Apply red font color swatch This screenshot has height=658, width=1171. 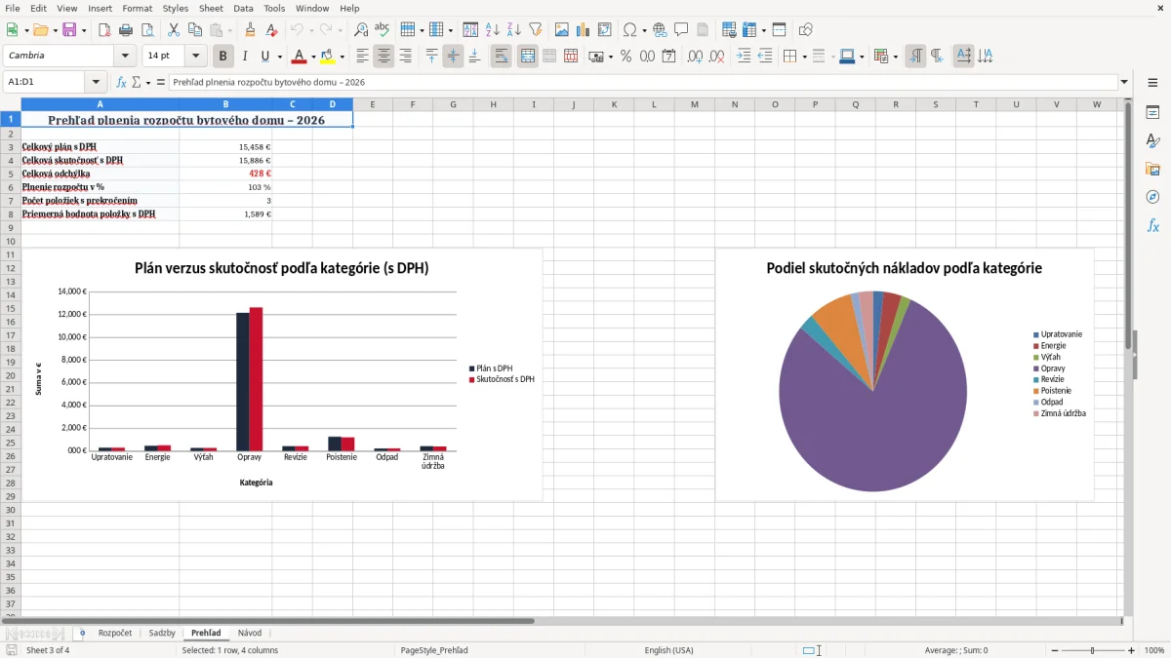[299, 56]
